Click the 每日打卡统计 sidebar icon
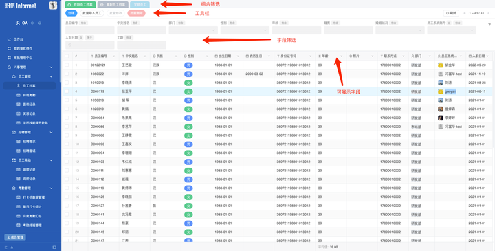 (x=19, y=207)
